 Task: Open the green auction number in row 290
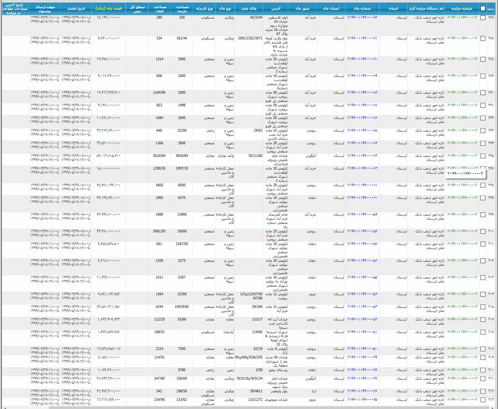[462, 93]
